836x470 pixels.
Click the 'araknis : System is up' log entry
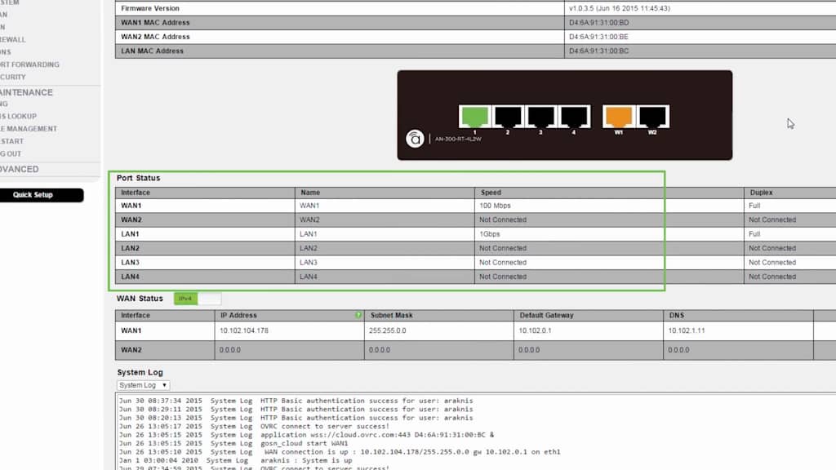click(235, 460)
